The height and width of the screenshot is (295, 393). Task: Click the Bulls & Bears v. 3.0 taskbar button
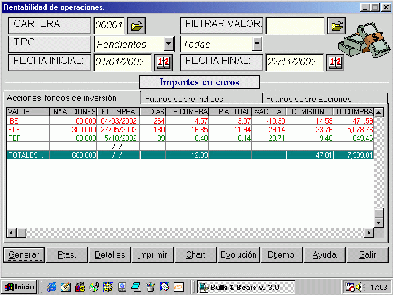point(246,287)
